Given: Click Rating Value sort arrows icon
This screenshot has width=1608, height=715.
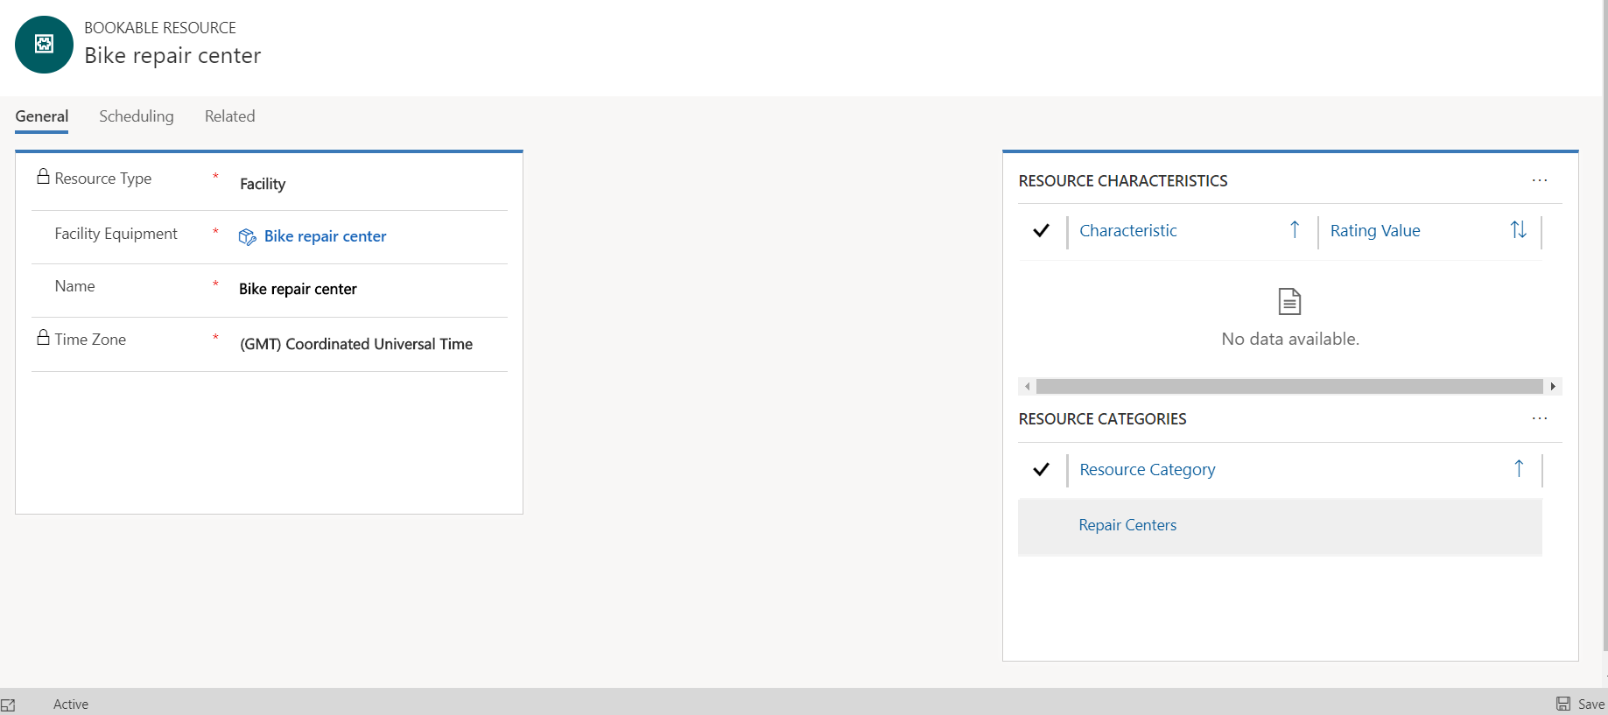Looking at the screenshot, I should (x=1518, y=230).
